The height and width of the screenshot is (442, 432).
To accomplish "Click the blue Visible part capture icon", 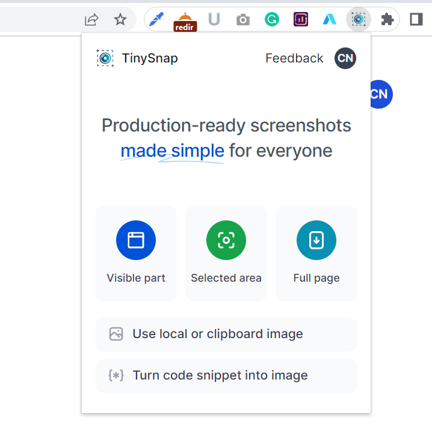I will point(136,240).
